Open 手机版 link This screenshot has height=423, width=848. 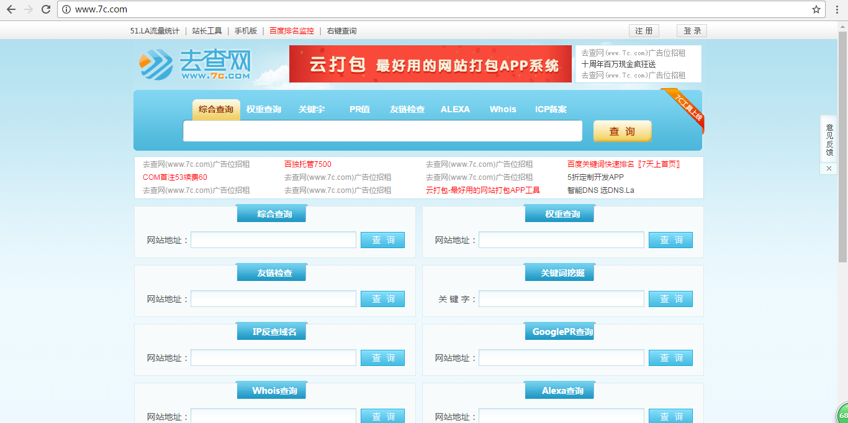[x=245, y=31]
